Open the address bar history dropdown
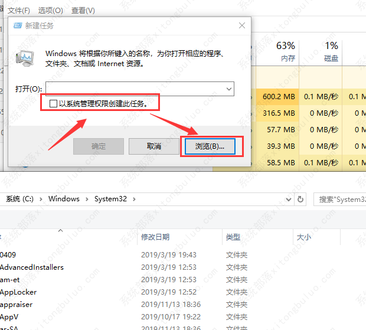This screenshot has width=366, height=330. (x=289, y=200)
